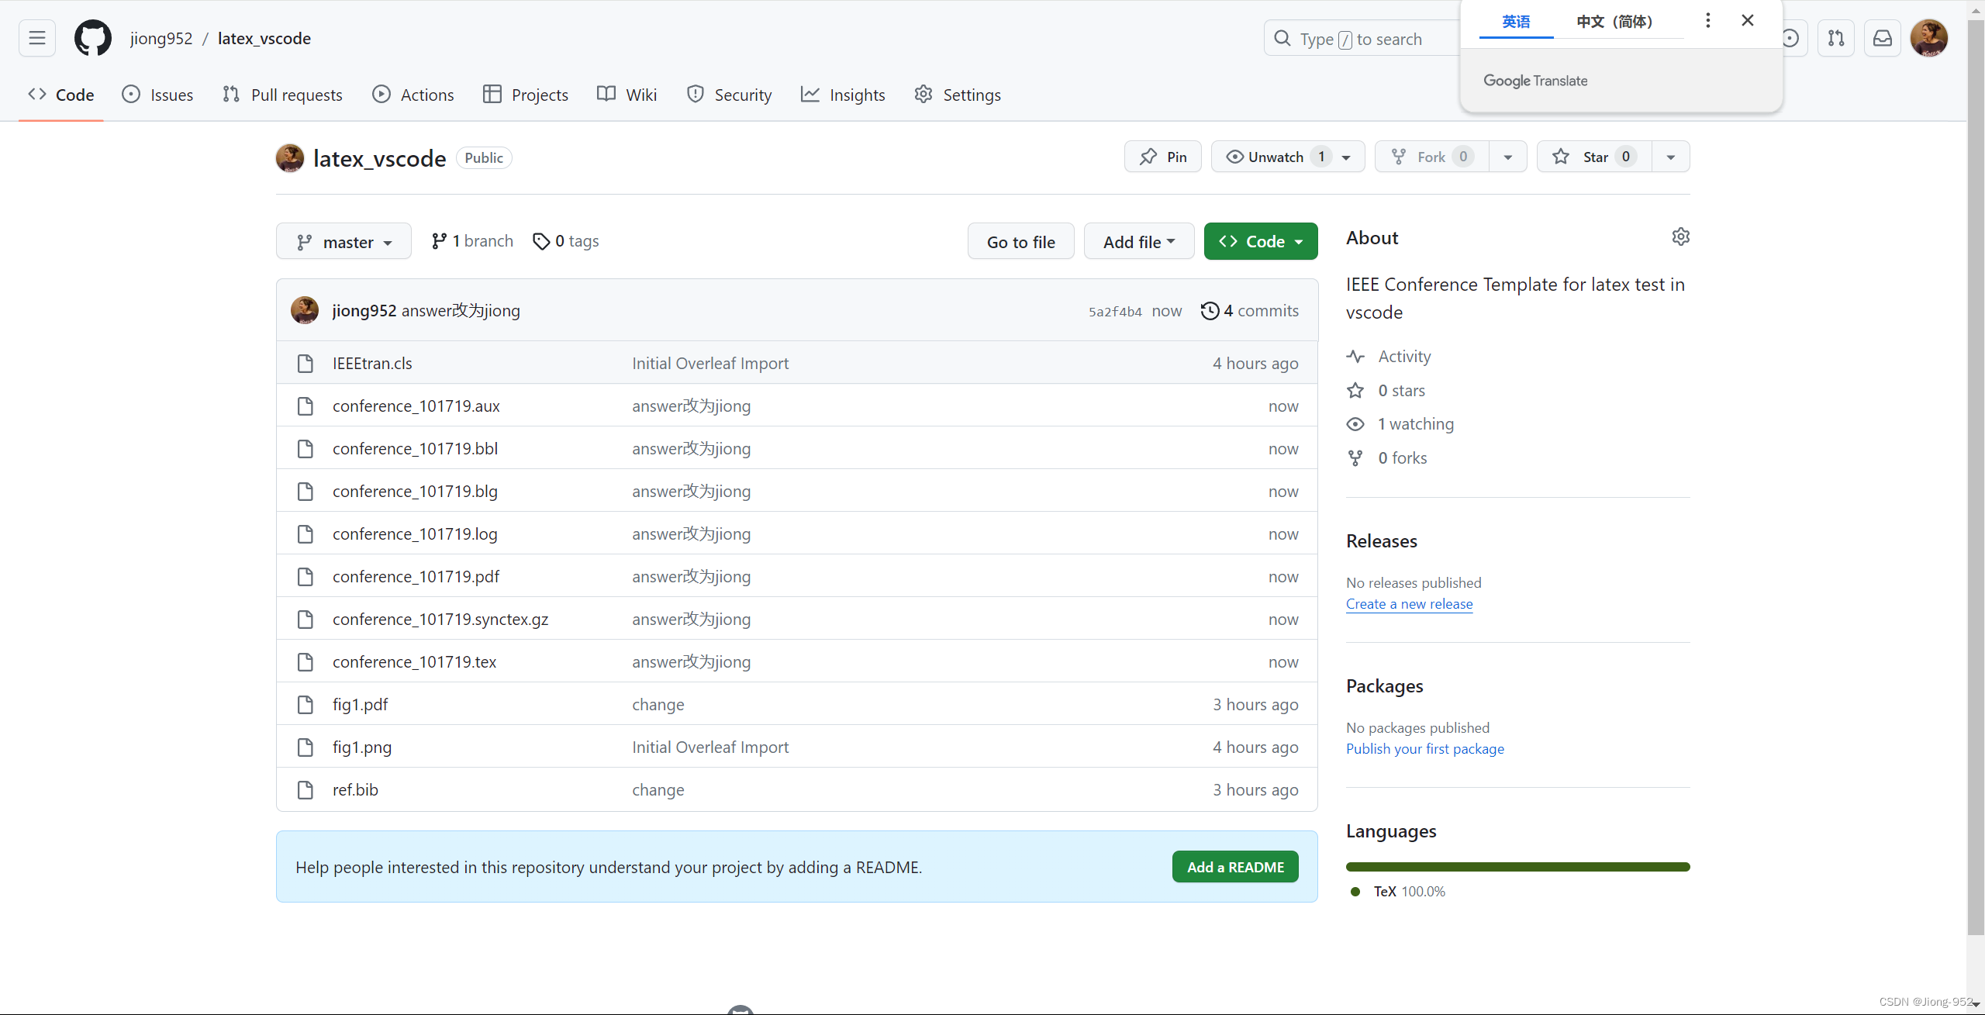The width and height of the screenshot is (1985, 1015).
Task: Open the notifications inbox icon
Action: [x=1882, y=38]
